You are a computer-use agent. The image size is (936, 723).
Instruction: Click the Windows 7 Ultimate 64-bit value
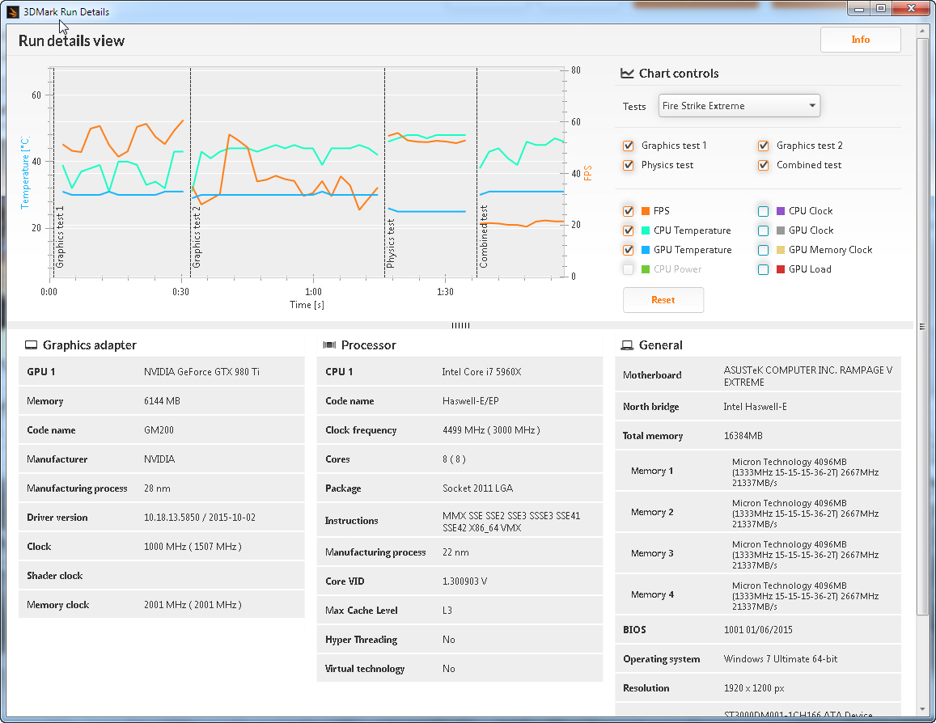click(x=781, y=659)
